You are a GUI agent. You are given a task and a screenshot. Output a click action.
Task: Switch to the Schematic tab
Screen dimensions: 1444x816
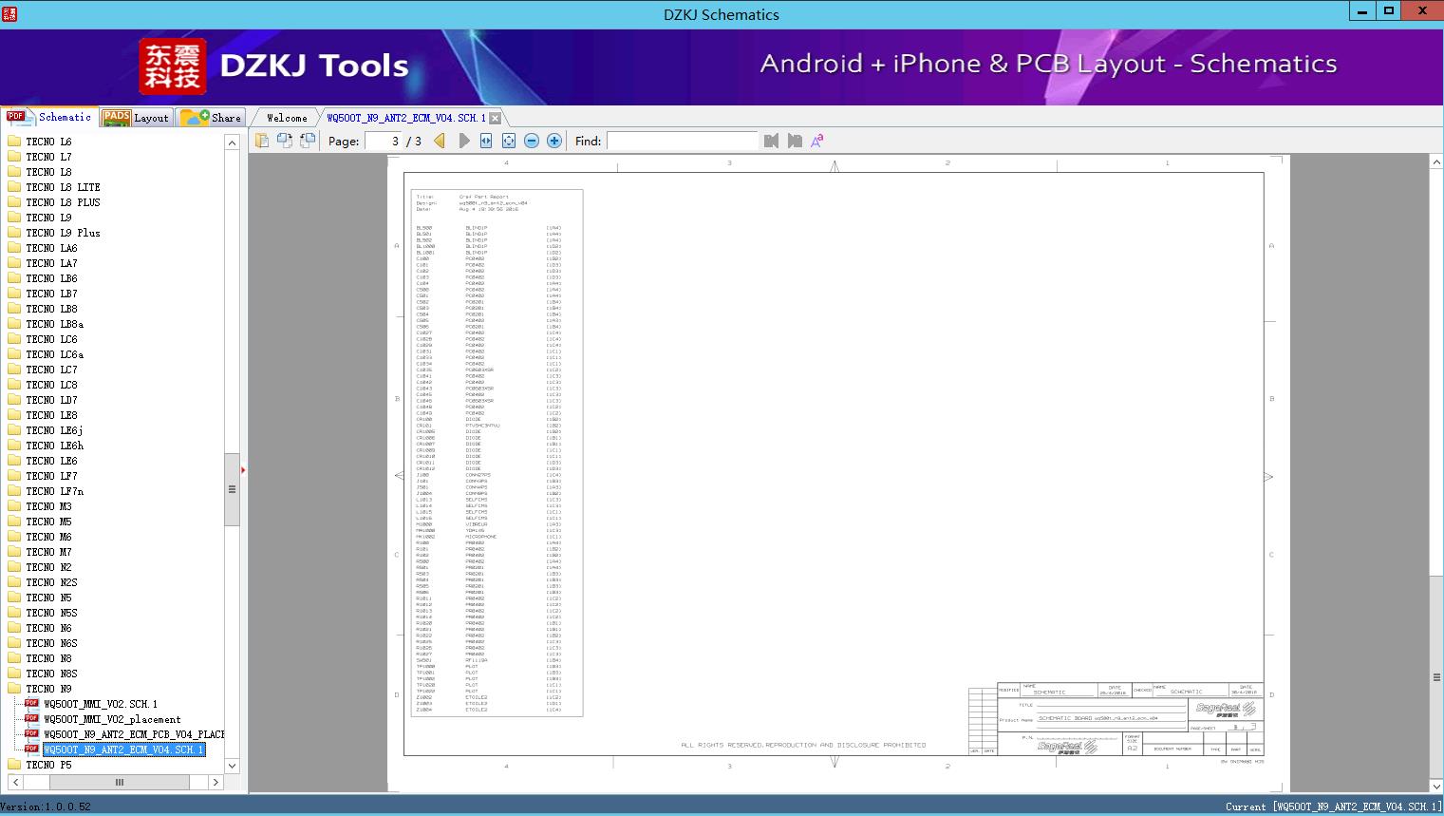(49, 117)
